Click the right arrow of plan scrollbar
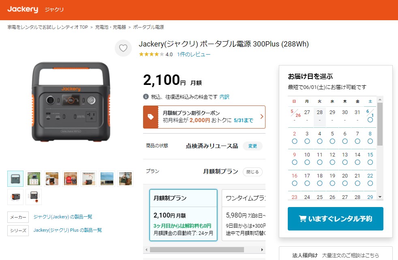Image resolution: width=398 pixels, height=260 pixels. [262, 249]
